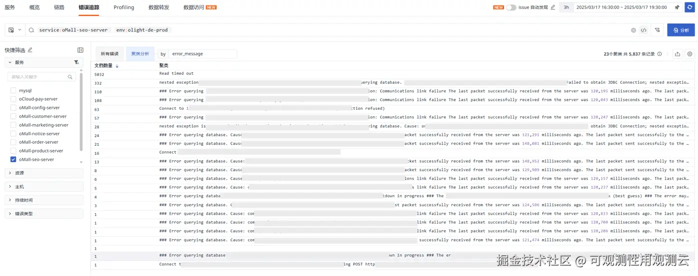Click the service list scrollbar
The width and height of the screenshot is (698, 276).
click(x=81, y=112)
